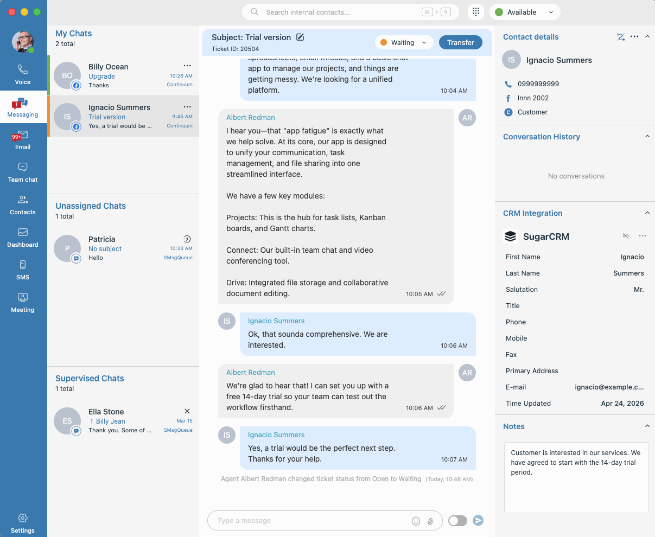The image size is (655, 537).
Task: Close Ella Stone supervised chat
Action: pos(187,411)
